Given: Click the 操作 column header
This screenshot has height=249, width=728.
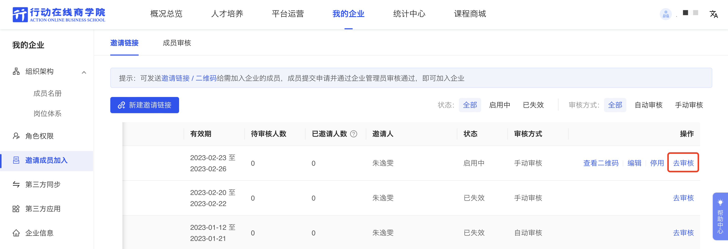Looking at the screenshot, I should (x=687, y=134).
